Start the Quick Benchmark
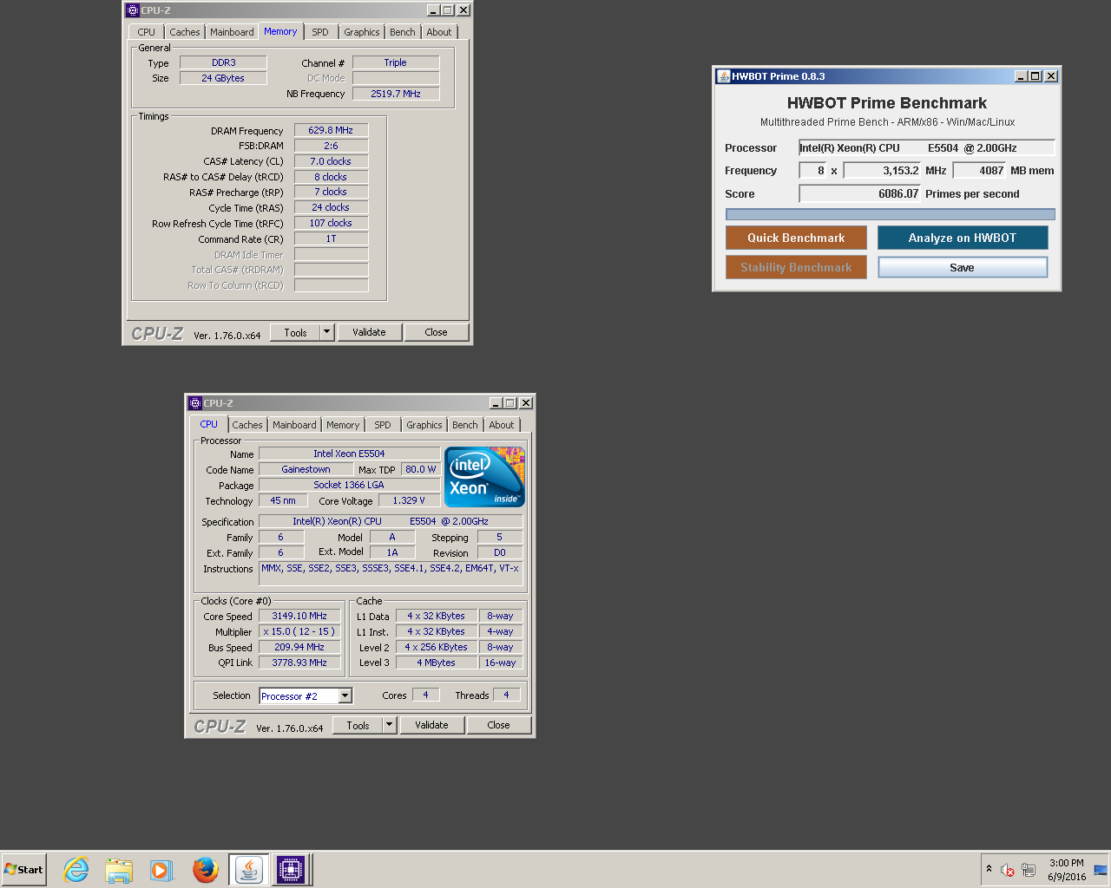 coord(796,238)
